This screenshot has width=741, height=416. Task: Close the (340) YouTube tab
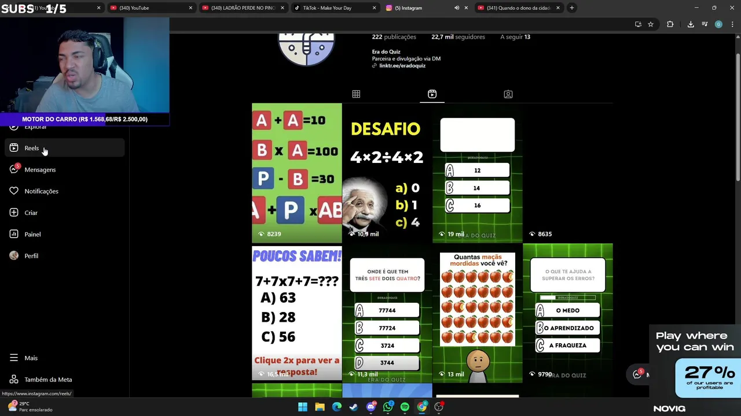coord(190,8)
